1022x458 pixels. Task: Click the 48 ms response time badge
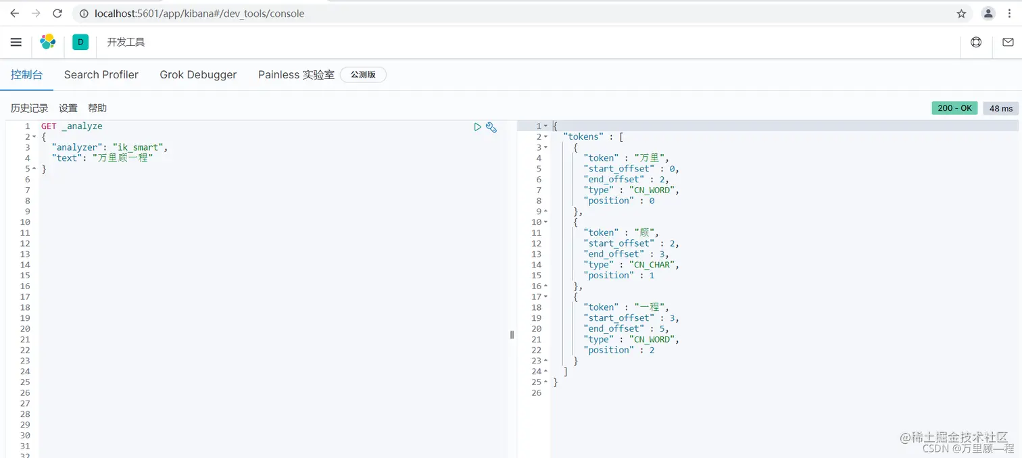pyautogui.click(x=1001, y=108)
